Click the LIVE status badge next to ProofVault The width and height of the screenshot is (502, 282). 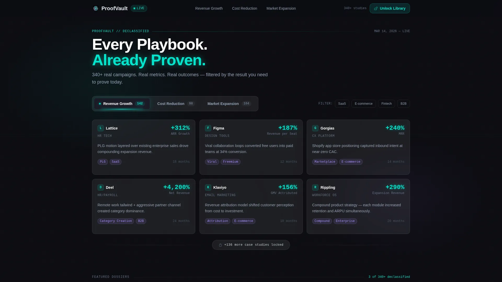tap(139, 8)
